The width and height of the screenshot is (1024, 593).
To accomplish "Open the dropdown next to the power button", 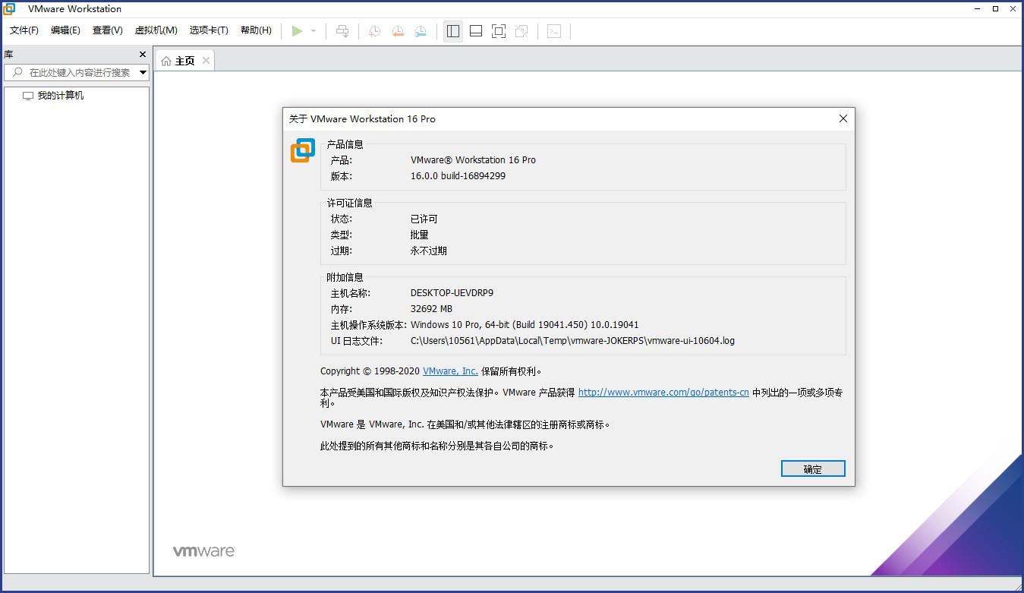I will tap(311, 31).
